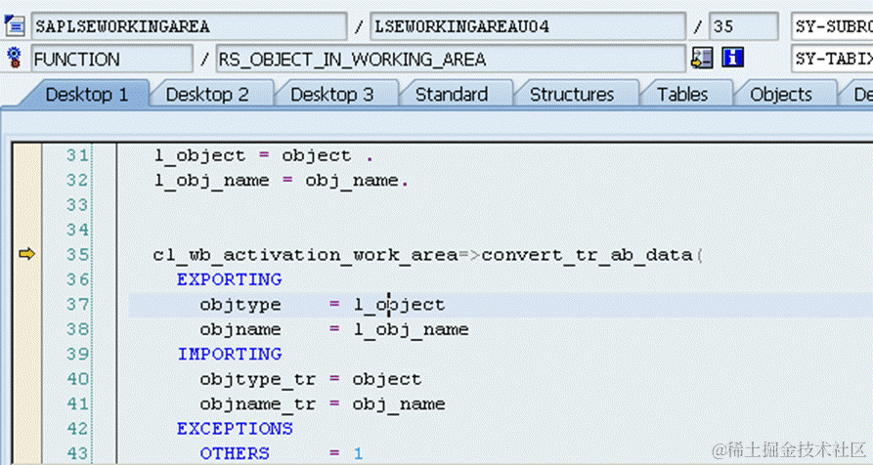
Task: Click the gear icon next to FUNCTION field
Action: pos(15,58)
